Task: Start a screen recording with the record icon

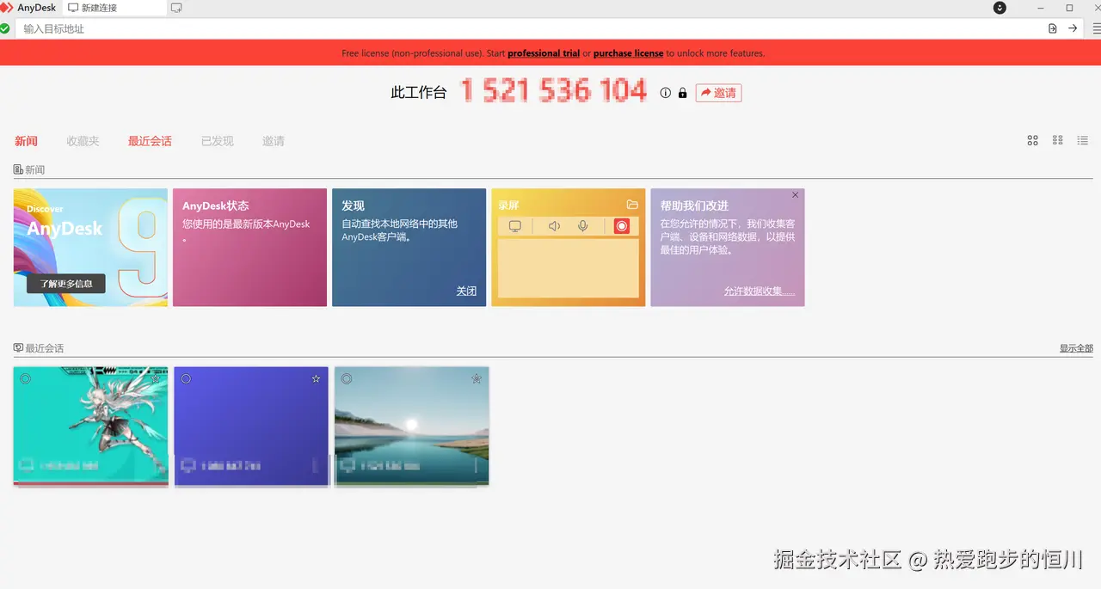Action: click(622, 226)
